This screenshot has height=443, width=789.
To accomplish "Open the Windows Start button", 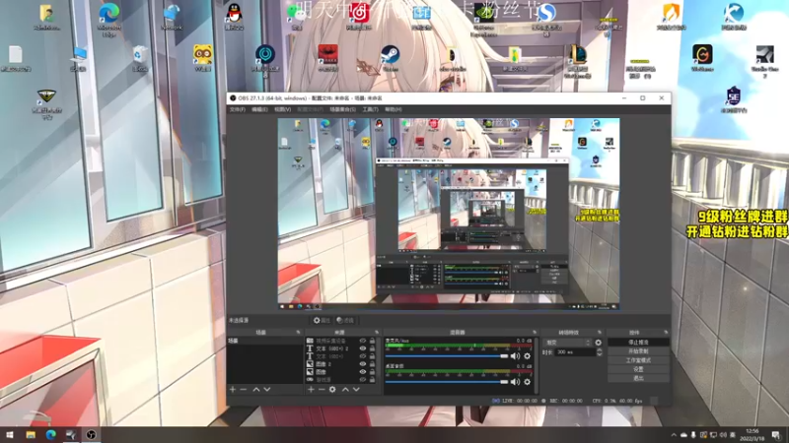I will pos(10,435).
